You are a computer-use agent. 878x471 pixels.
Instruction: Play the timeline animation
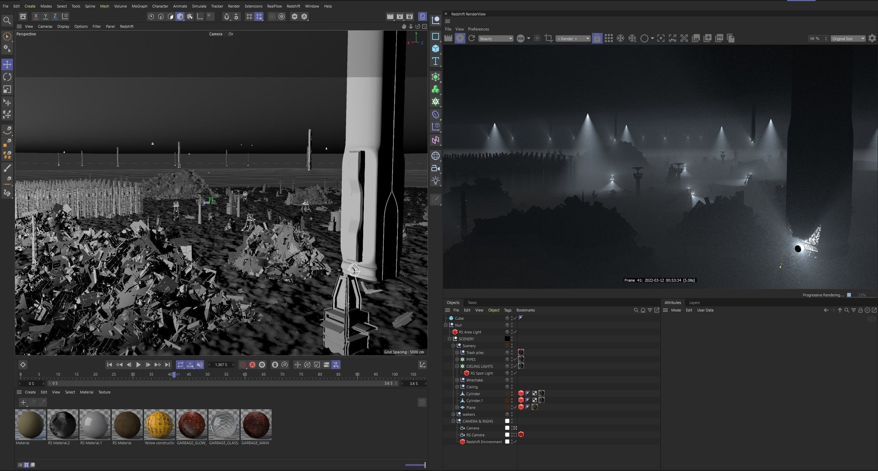[x=139, y=365]
